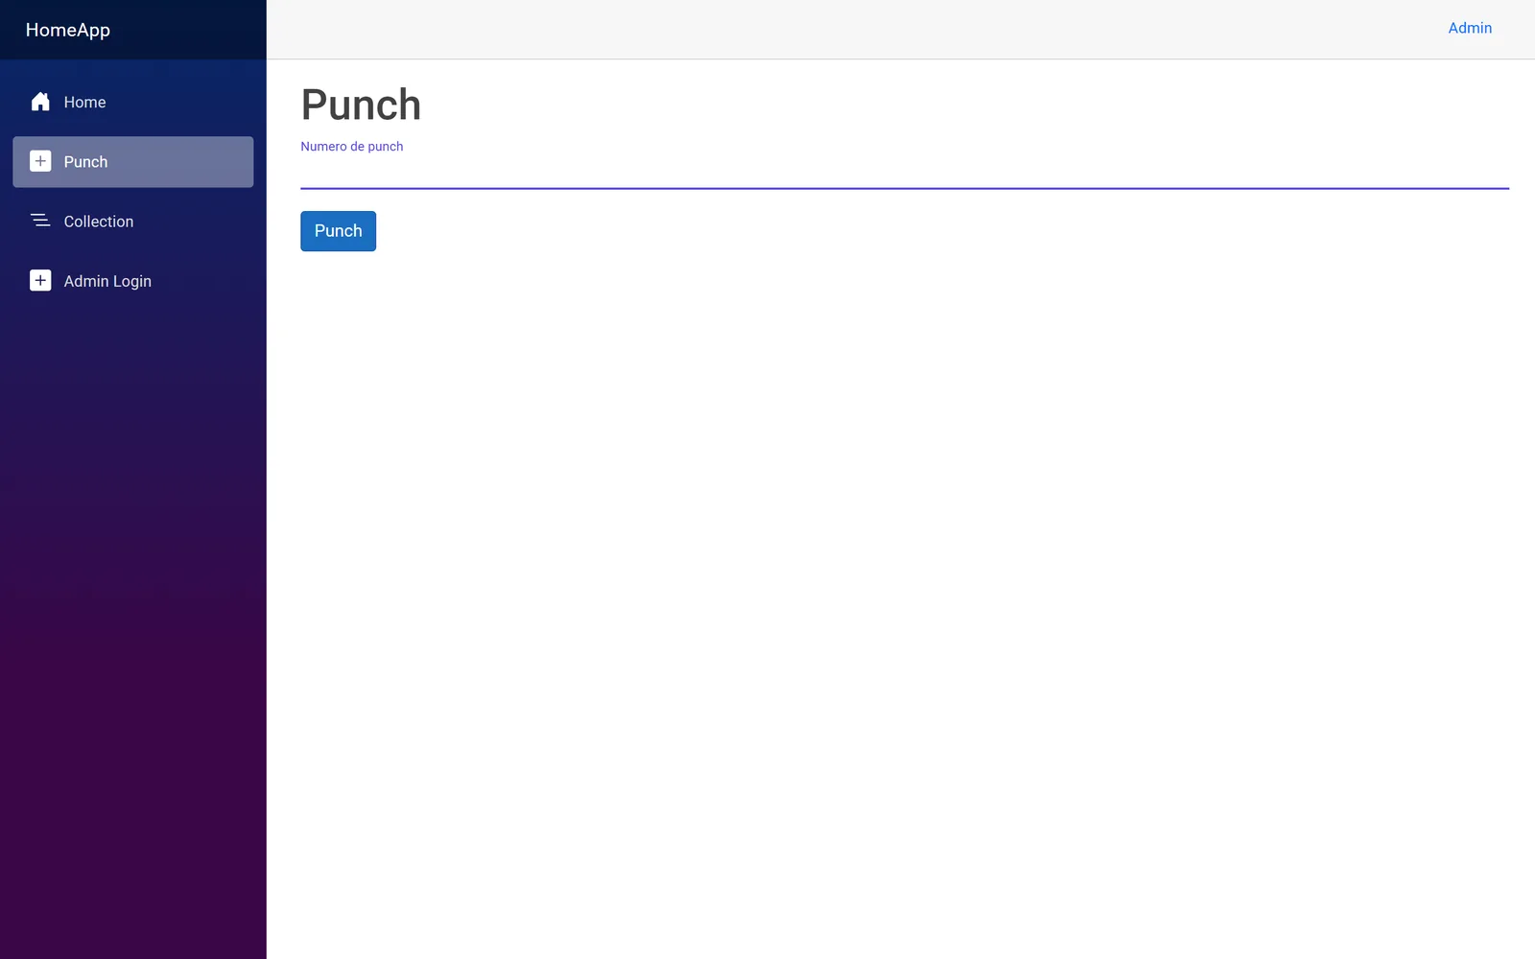
Task: Select the Punch sidebar entry
Action: tap(133, 161)
